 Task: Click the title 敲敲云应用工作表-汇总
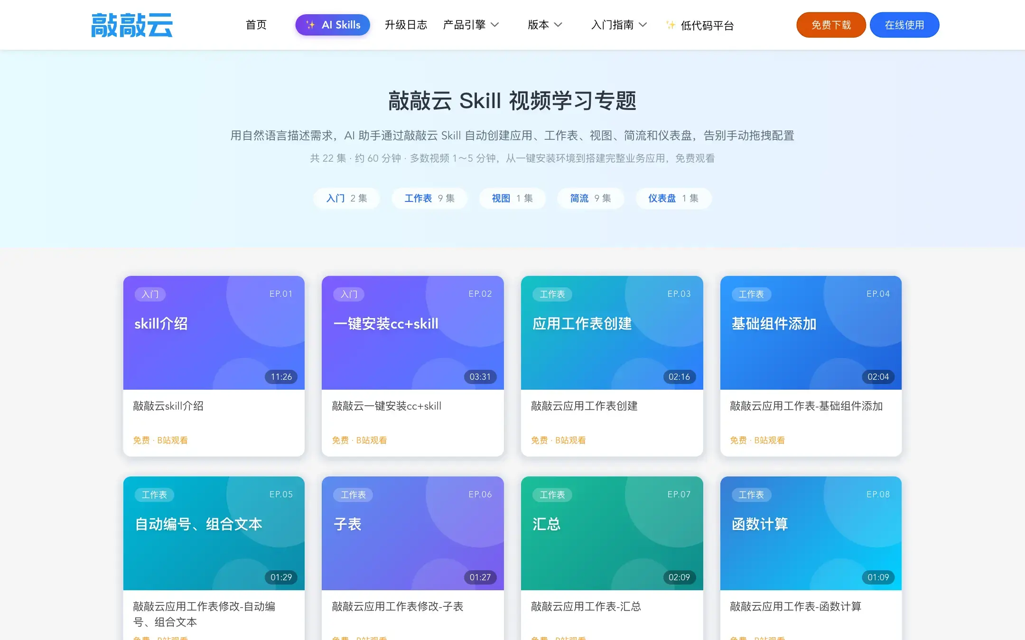tap(586, 606)
